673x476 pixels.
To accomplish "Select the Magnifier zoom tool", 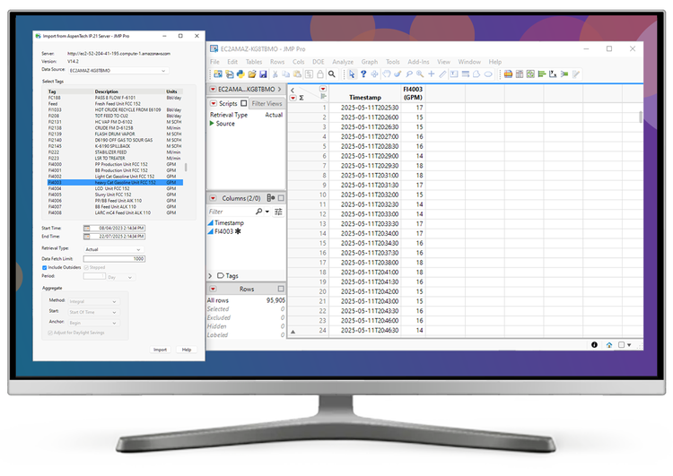I will click(x=420, y=74).
